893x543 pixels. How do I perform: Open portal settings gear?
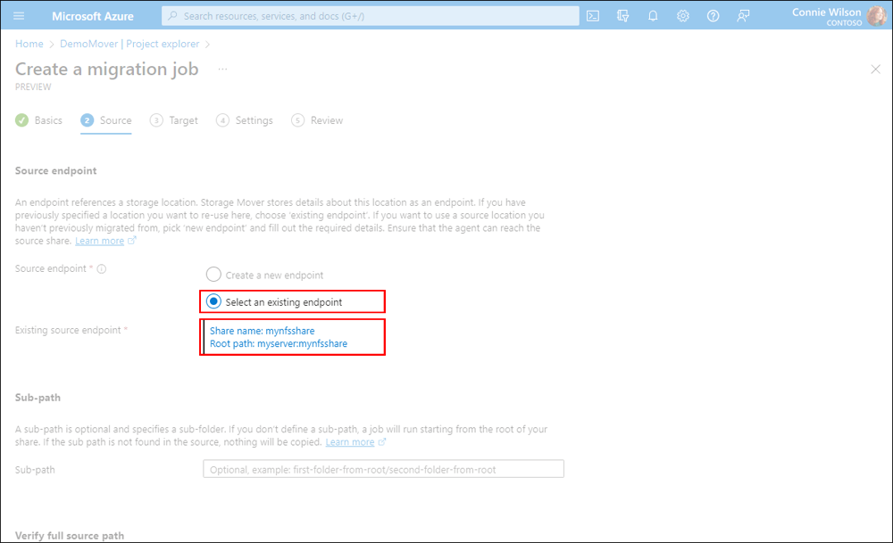pos(683,16)
